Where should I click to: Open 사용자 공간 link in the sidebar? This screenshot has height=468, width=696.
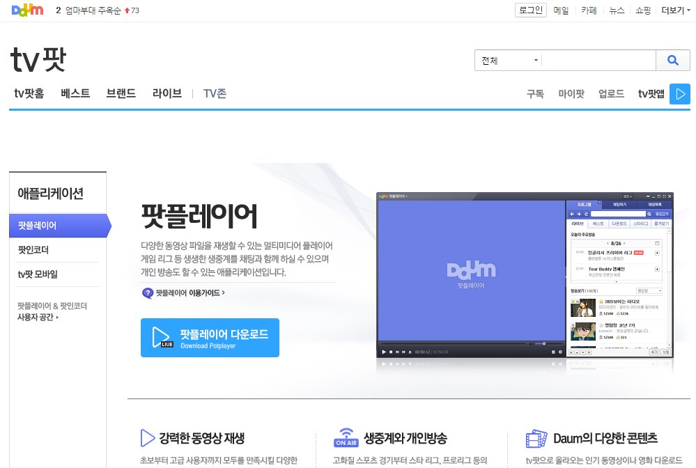(38, 317)
